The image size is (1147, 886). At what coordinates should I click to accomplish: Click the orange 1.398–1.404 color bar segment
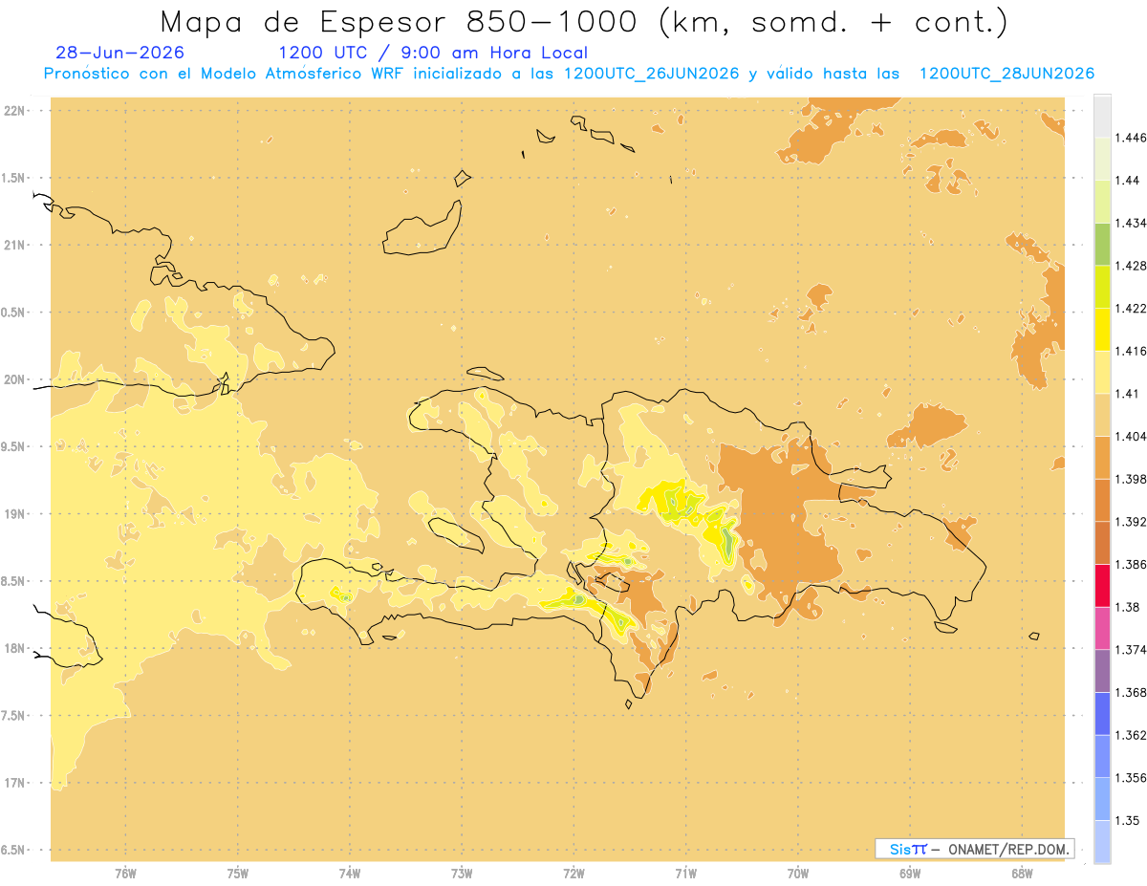[x=1102, y=457]
